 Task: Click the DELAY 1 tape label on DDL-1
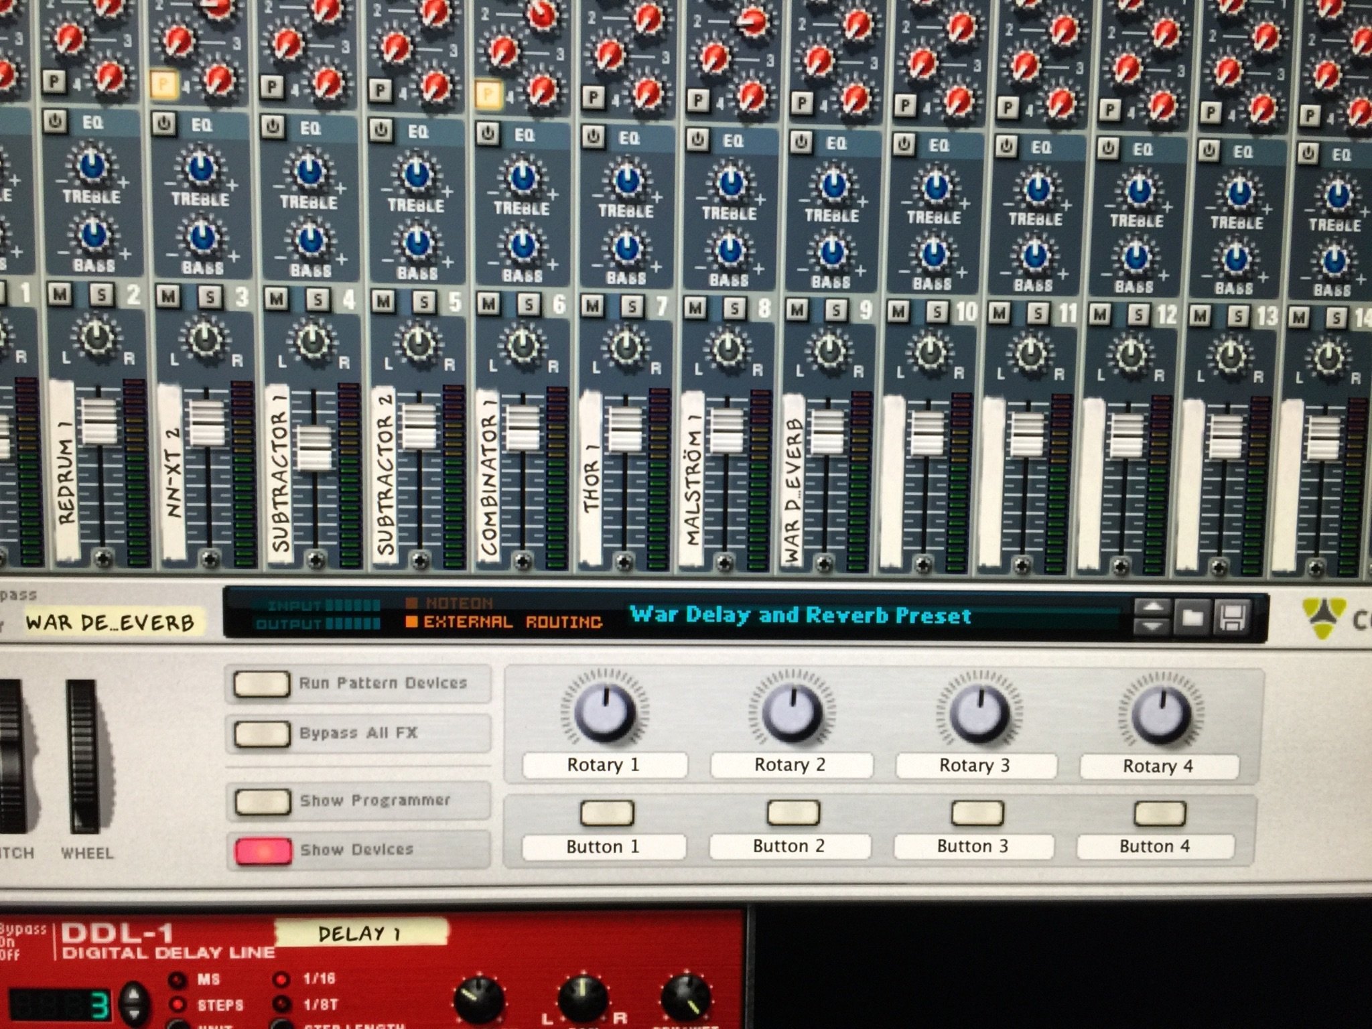(x=360, y=933)
